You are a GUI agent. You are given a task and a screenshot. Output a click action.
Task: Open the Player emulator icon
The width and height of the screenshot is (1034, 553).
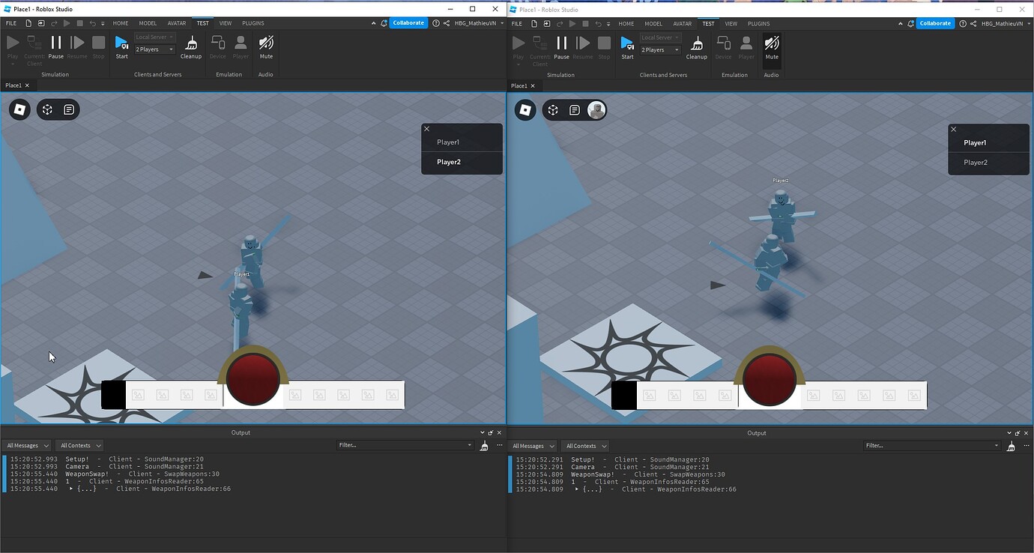240,45
